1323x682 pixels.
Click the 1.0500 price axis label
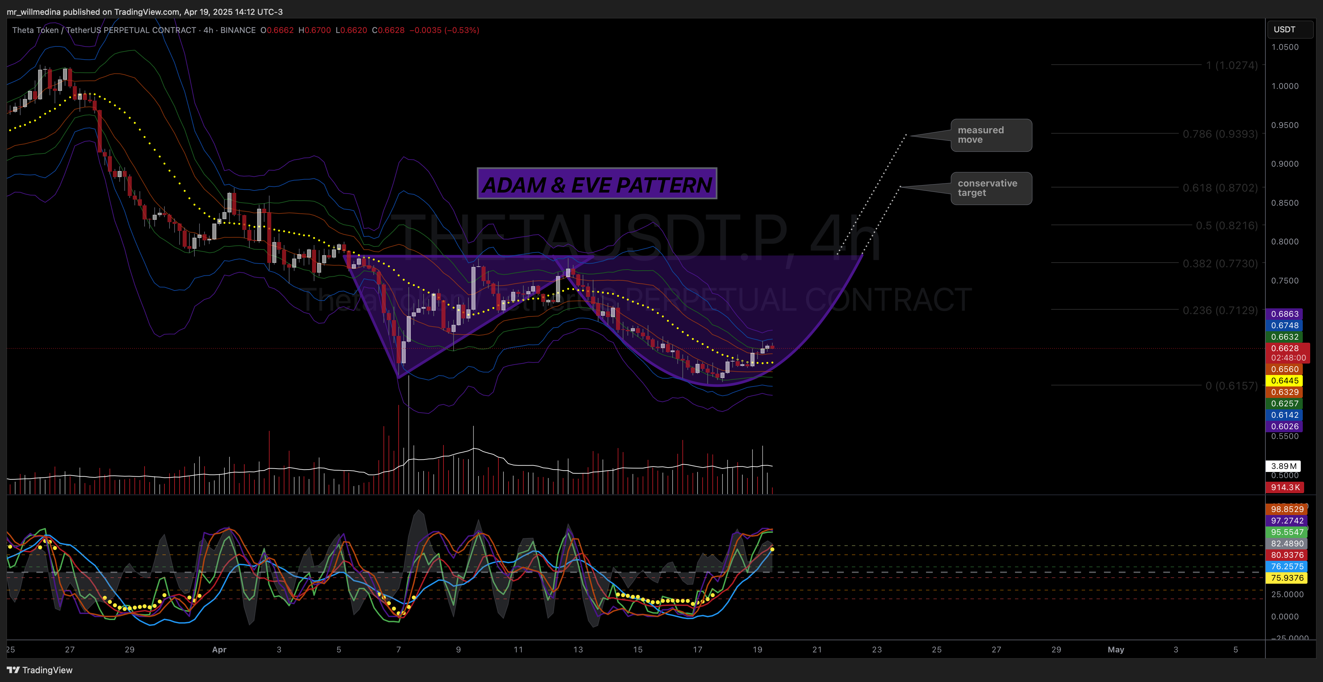[x=1285, y=47]
